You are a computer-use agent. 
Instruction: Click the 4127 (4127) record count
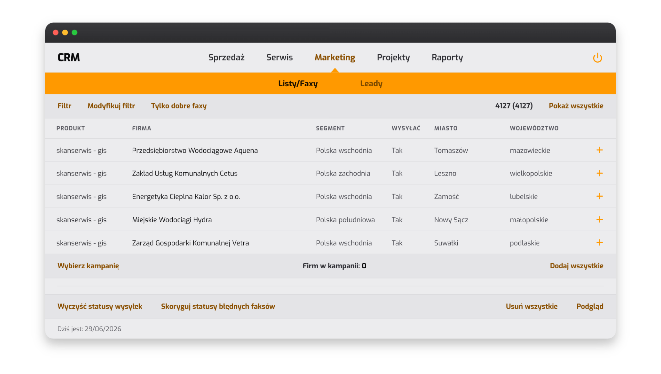click(x=514, y=106)
